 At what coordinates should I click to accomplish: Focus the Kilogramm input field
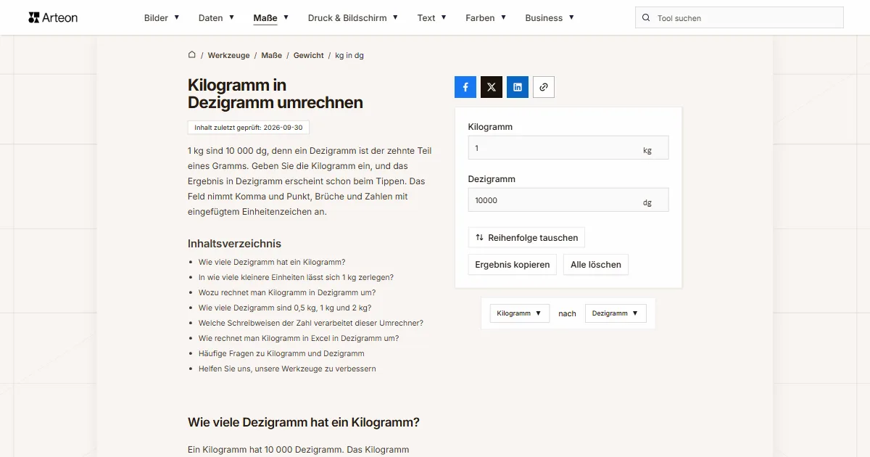click(568, 148)
